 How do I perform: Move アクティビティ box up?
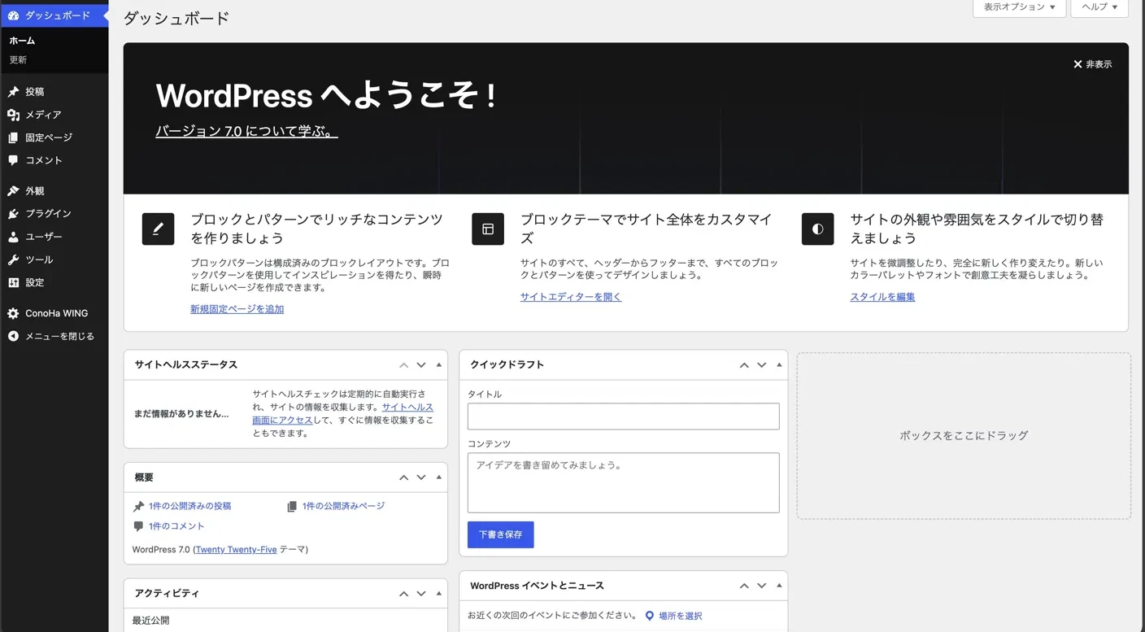point(403,594)
